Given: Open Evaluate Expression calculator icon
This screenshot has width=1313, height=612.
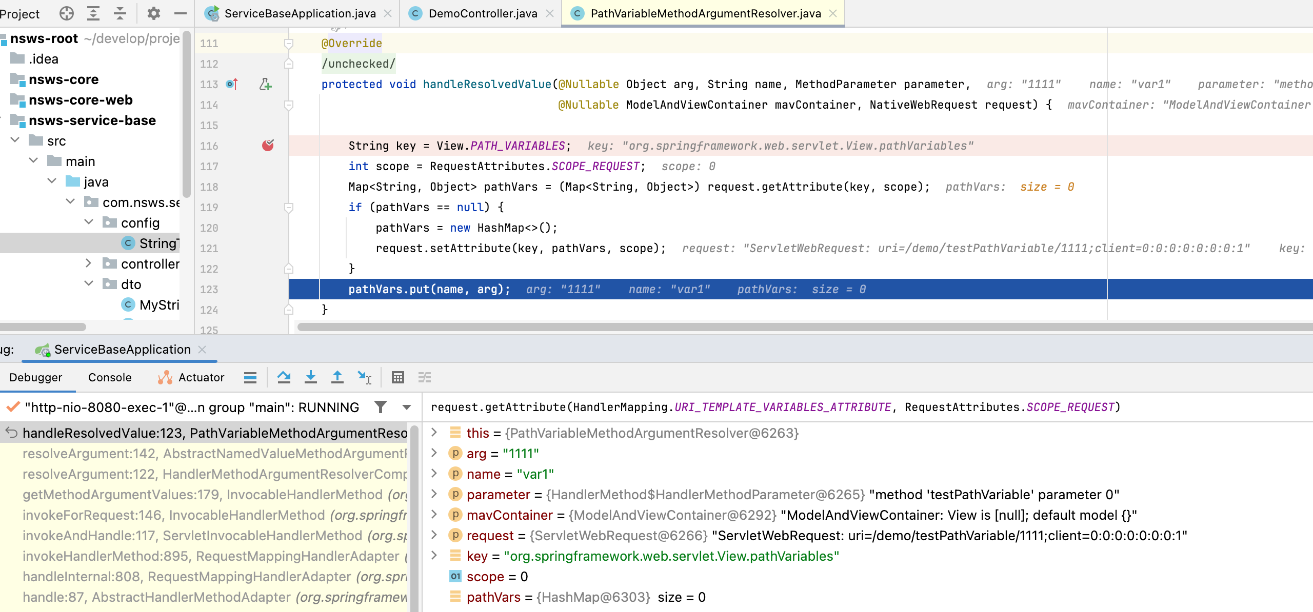Looking at the screenshot, I should [x=397, y=378].
